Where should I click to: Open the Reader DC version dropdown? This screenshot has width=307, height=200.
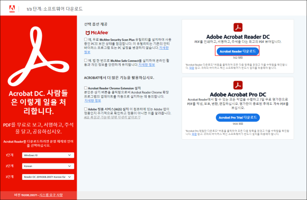tap(48, 177)
